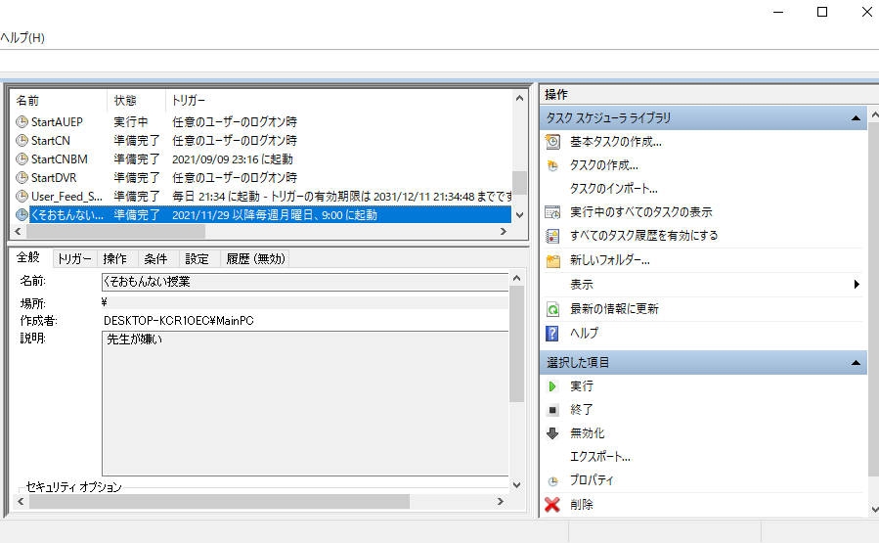
Task: Select the StartAUEP task row
Action: tap(57, 122)
